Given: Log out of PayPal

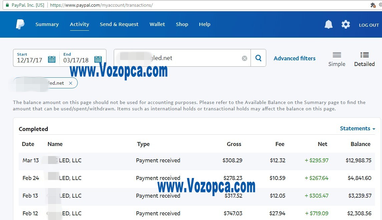Looking at the screenshot, I should (369, 25).
